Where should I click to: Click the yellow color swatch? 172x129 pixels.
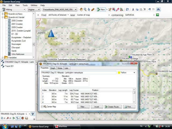click(x=119, y=73)
